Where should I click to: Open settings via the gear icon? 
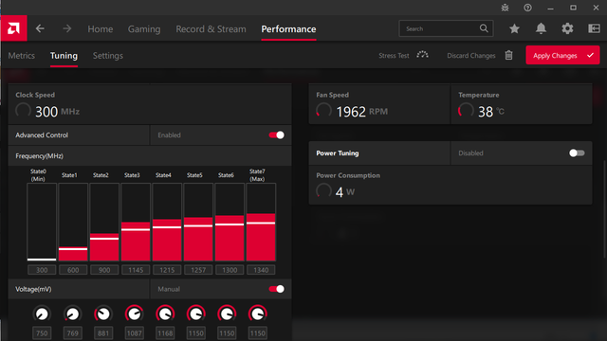pyautogui.click(x=567, y=28)
